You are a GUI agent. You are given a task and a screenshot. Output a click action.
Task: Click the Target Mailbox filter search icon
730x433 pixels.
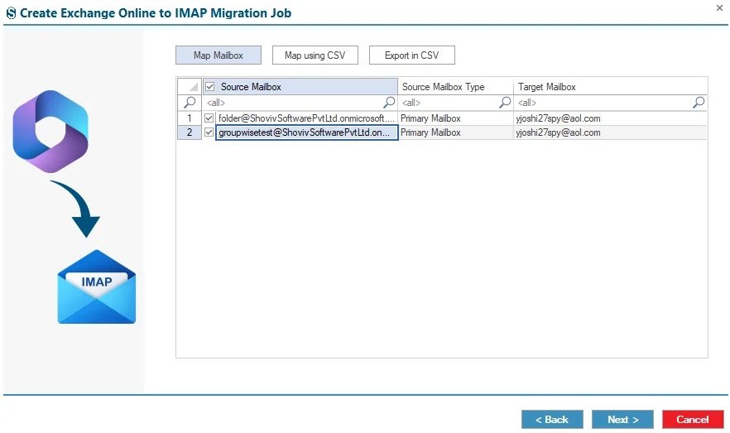699,102
